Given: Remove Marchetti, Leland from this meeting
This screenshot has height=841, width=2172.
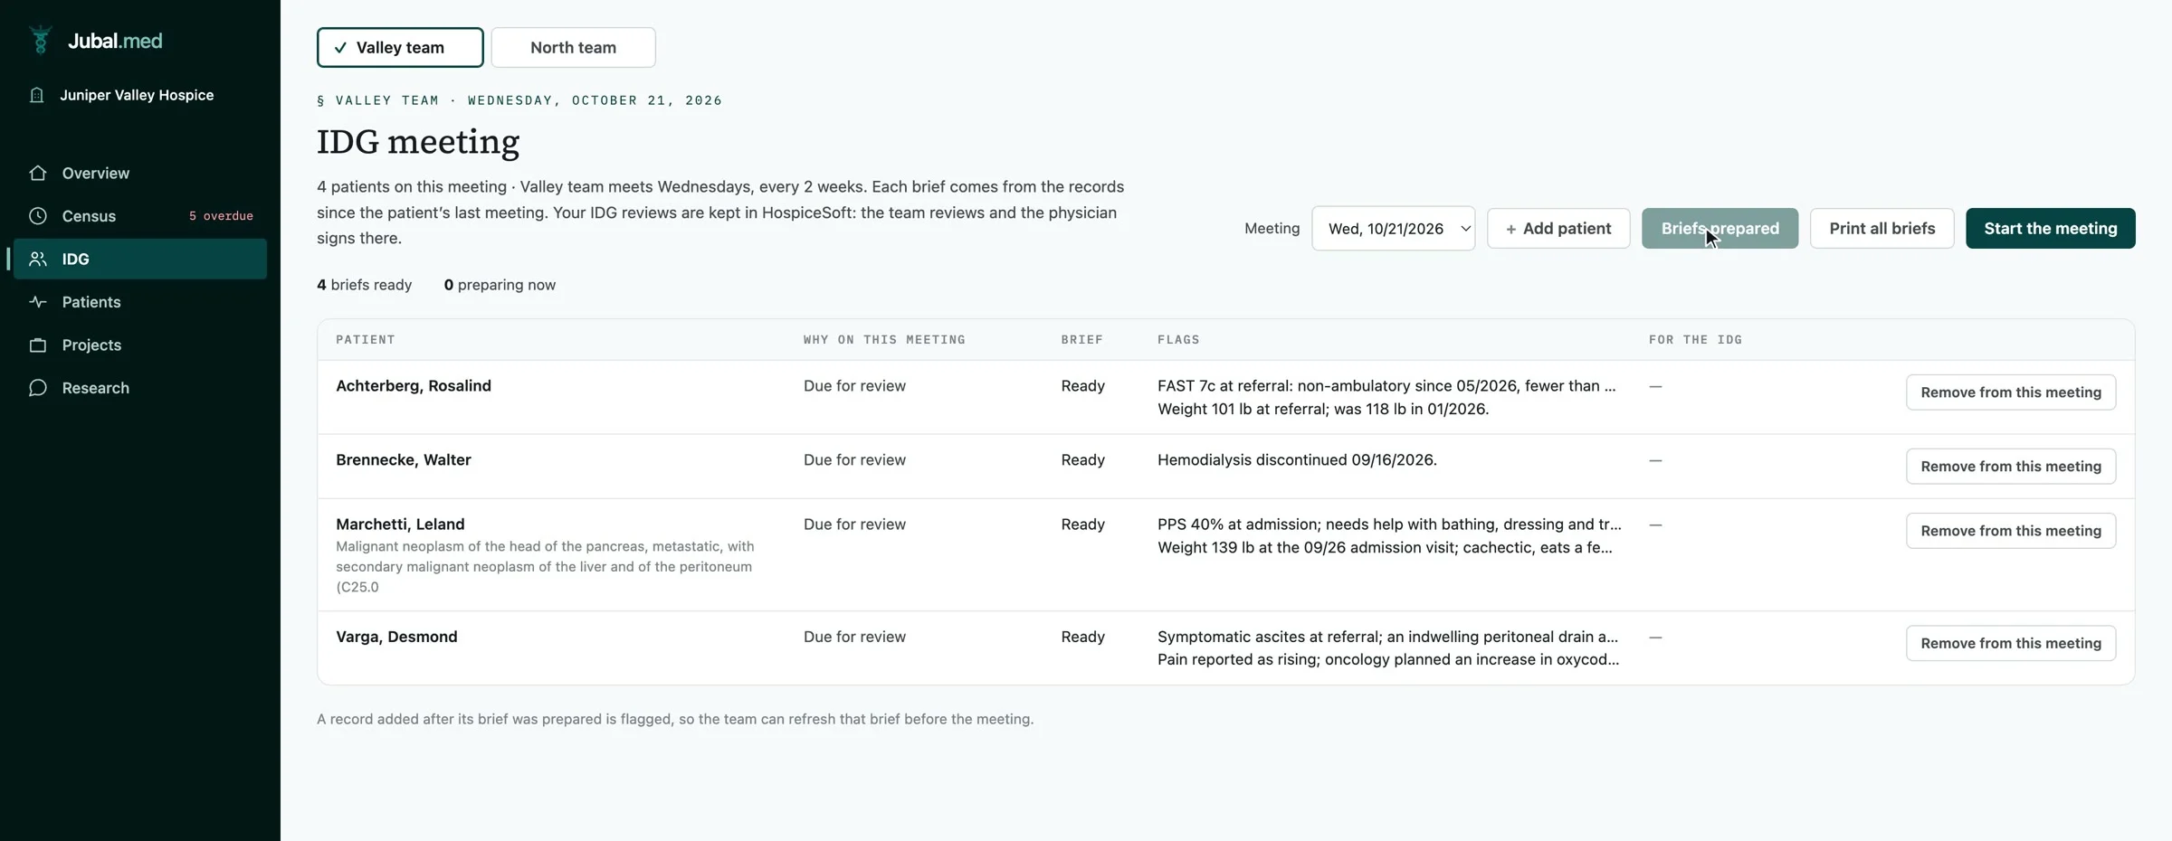Looking at the screenshot, I should (2010, 531).
